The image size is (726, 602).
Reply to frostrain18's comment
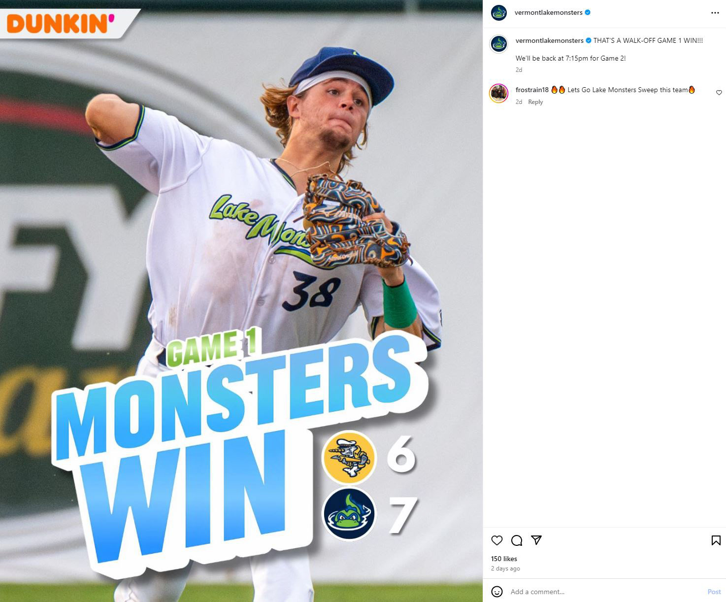coord(535,102)
